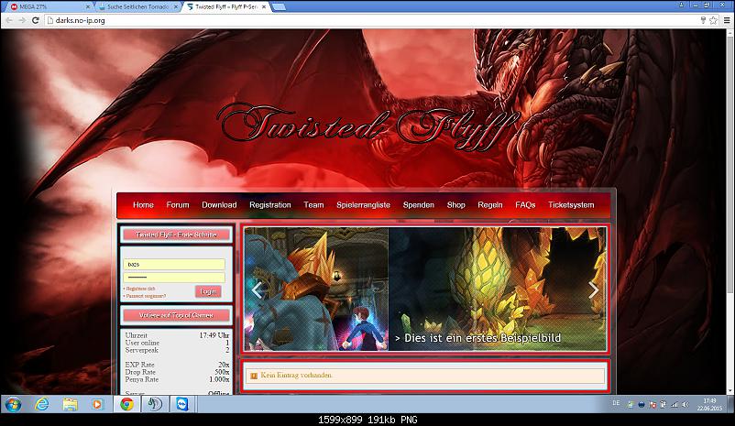
Task: Follow the Passwort vergessen link
Action: click(x=146, y=296)
